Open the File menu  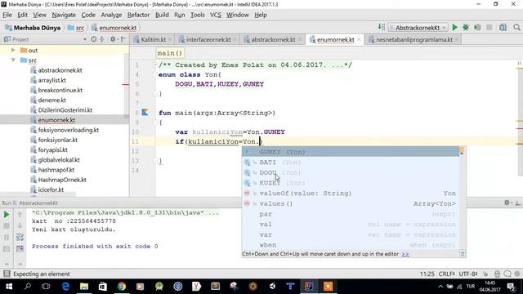7,15
